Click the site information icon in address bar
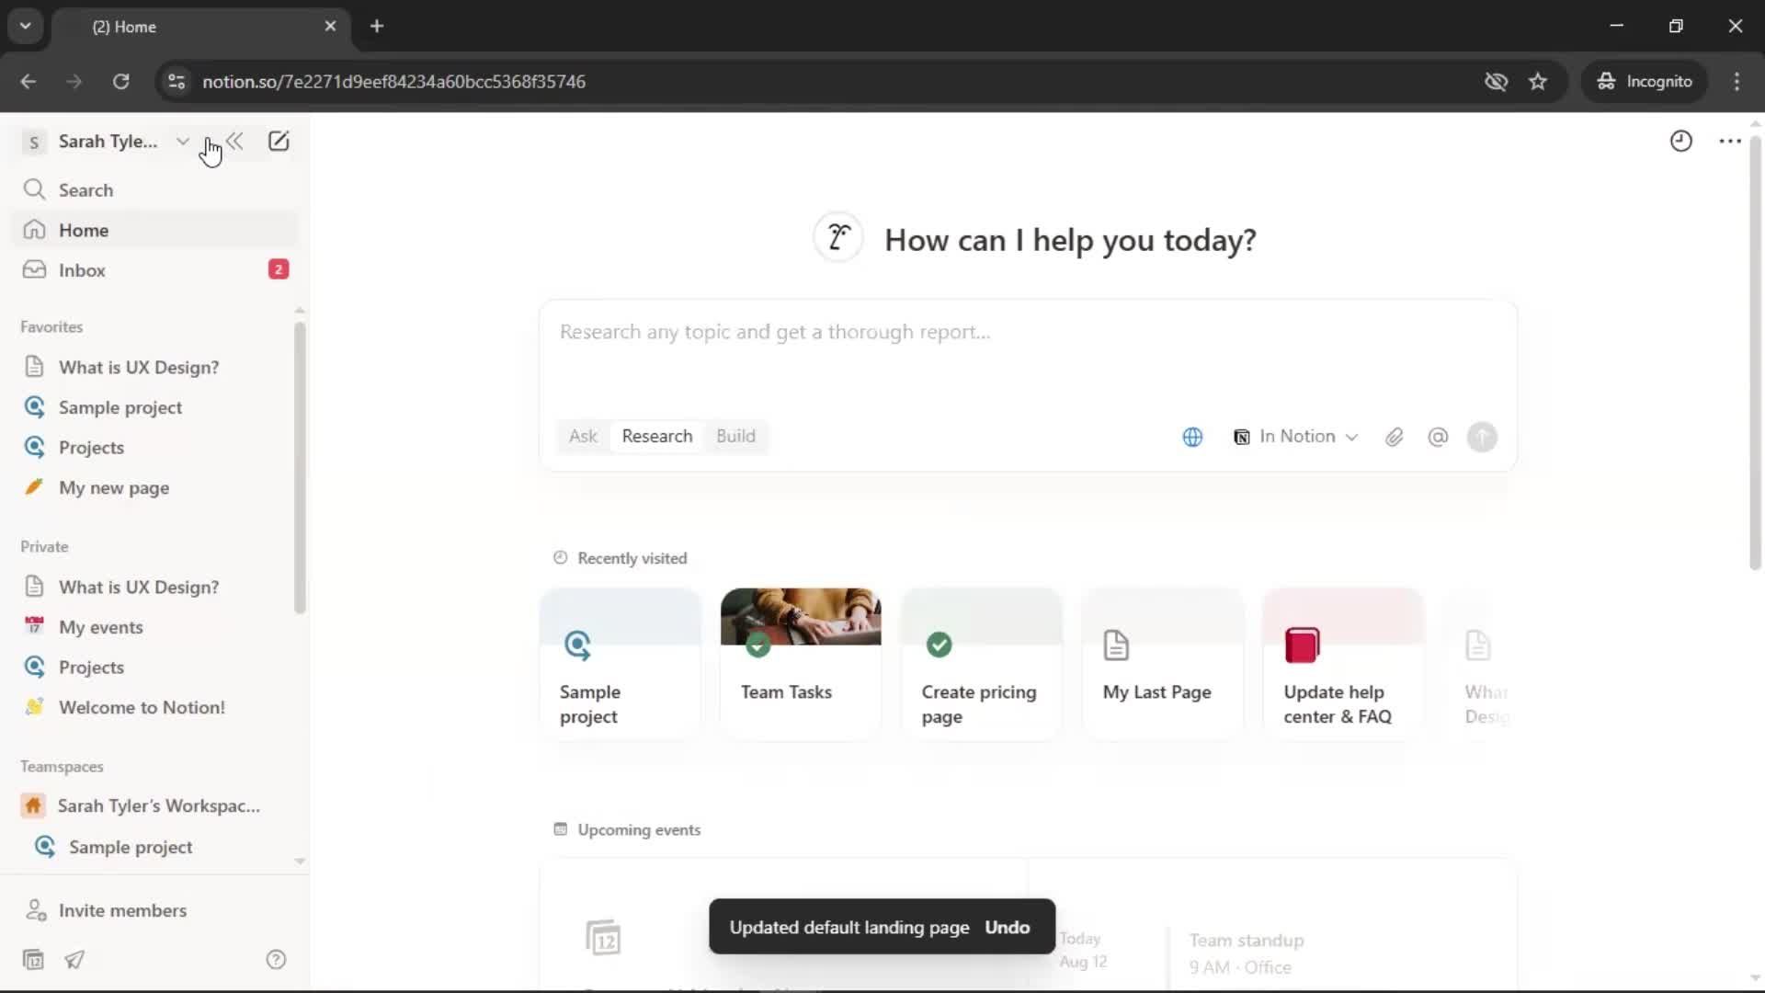This screenshot has height=993, width=1765. [x=176, y=82]
